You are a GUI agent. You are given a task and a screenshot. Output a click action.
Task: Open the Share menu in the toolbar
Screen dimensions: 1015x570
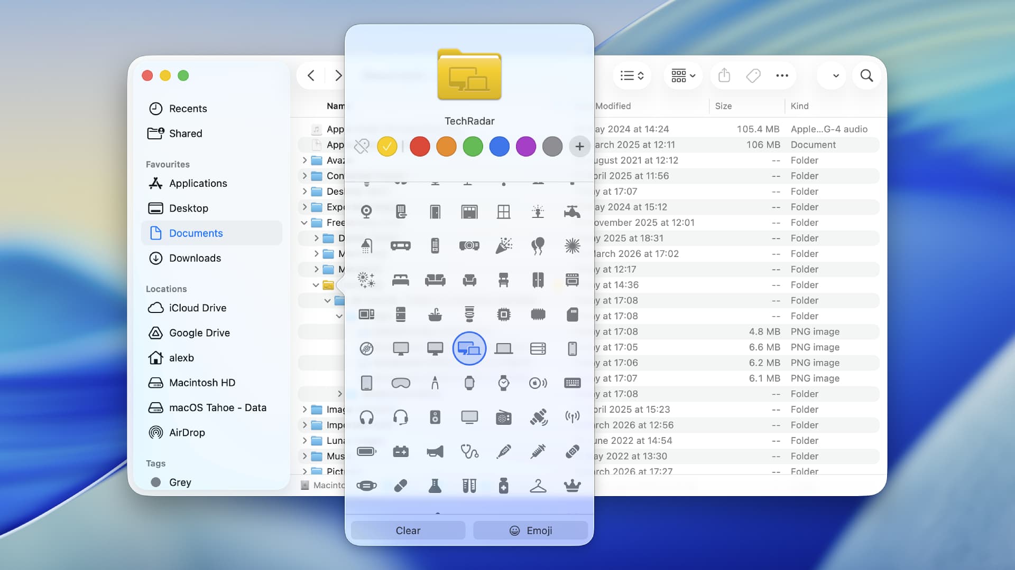tap(724, 75)
